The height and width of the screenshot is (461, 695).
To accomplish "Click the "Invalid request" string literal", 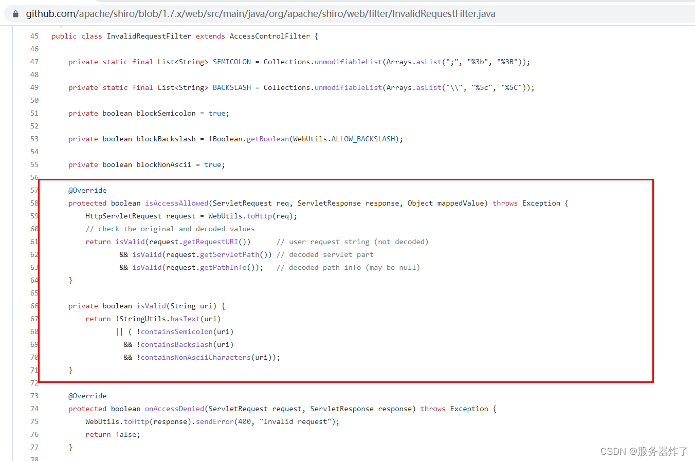I will point(296,421).
